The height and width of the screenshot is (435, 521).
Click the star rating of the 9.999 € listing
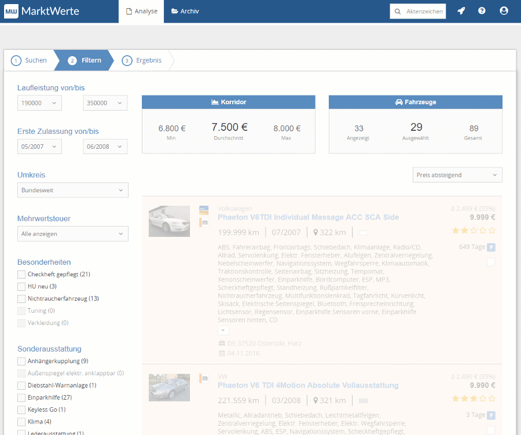coord(474,230)
